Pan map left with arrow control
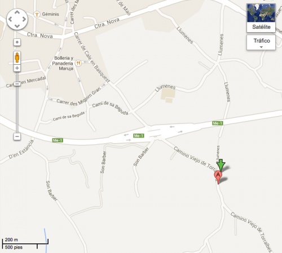 coord(10,19)
